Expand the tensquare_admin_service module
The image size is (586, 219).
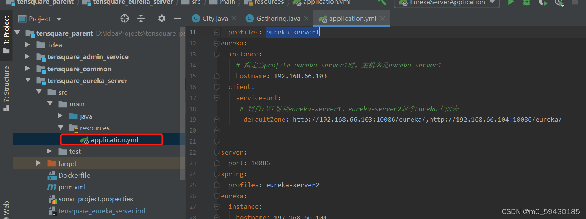[27, 57]
